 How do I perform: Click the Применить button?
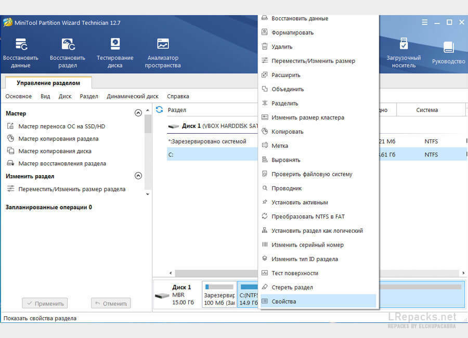[45, 303]
